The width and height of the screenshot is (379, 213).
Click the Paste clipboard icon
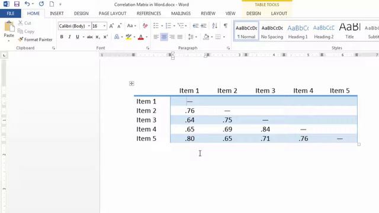click(x=9, y=26)
